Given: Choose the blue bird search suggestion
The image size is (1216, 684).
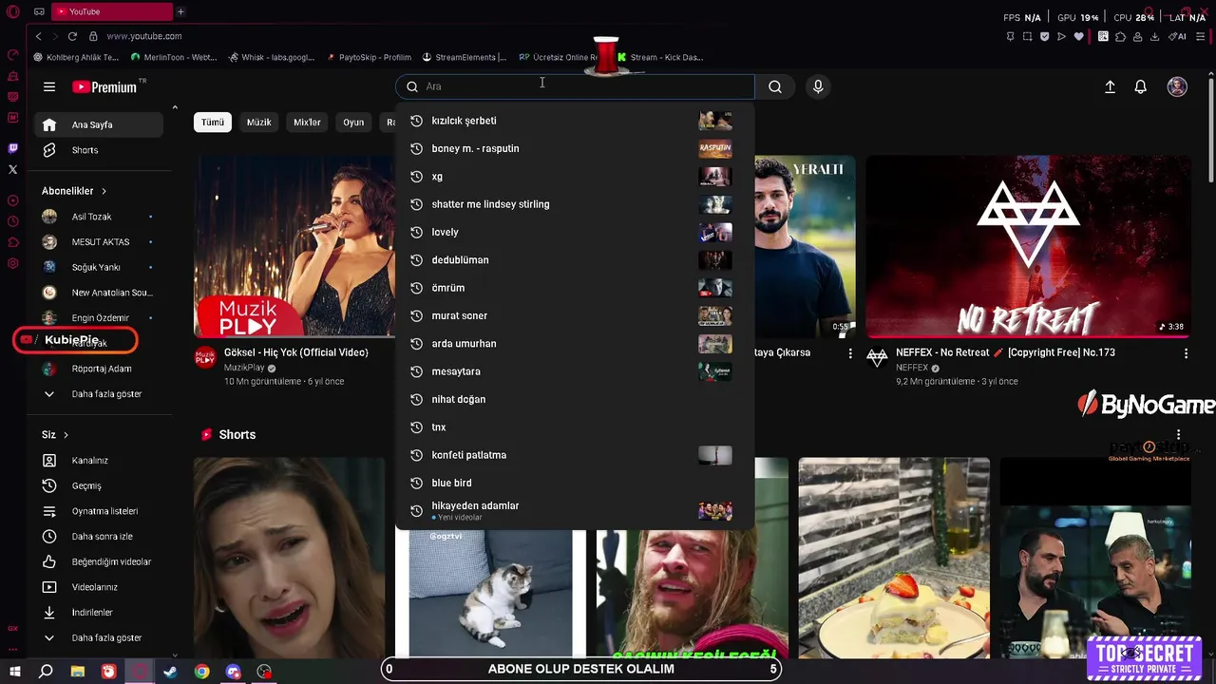Looking at the screenshot, I should point(575,483).
